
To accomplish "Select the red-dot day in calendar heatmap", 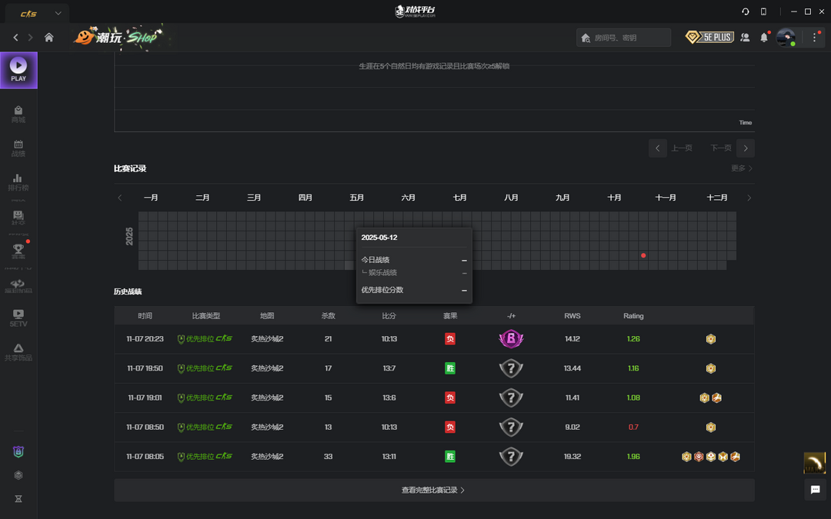I will (x=643, y=255).
